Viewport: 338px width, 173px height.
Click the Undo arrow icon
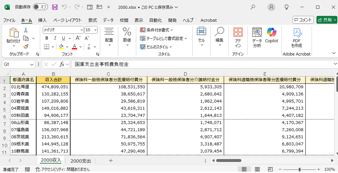(64, 7)
